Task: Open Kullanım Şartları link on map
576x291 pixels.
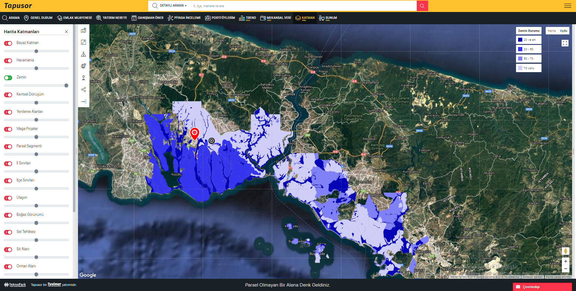Action: pyautogui.click(x=532, y=277)
